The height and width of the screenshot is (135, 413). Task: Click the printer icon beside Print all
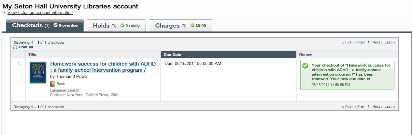pos(15,47)
